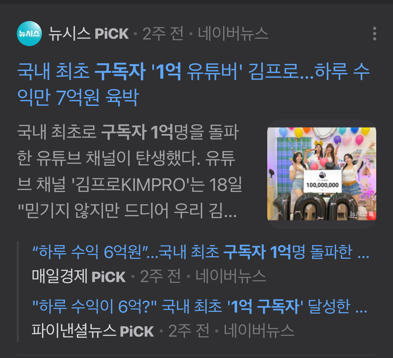This screenshot has width=393, height=358.
Task: Click the 2주 전 timestamp beside 매일경제
Action: (160, 276)
